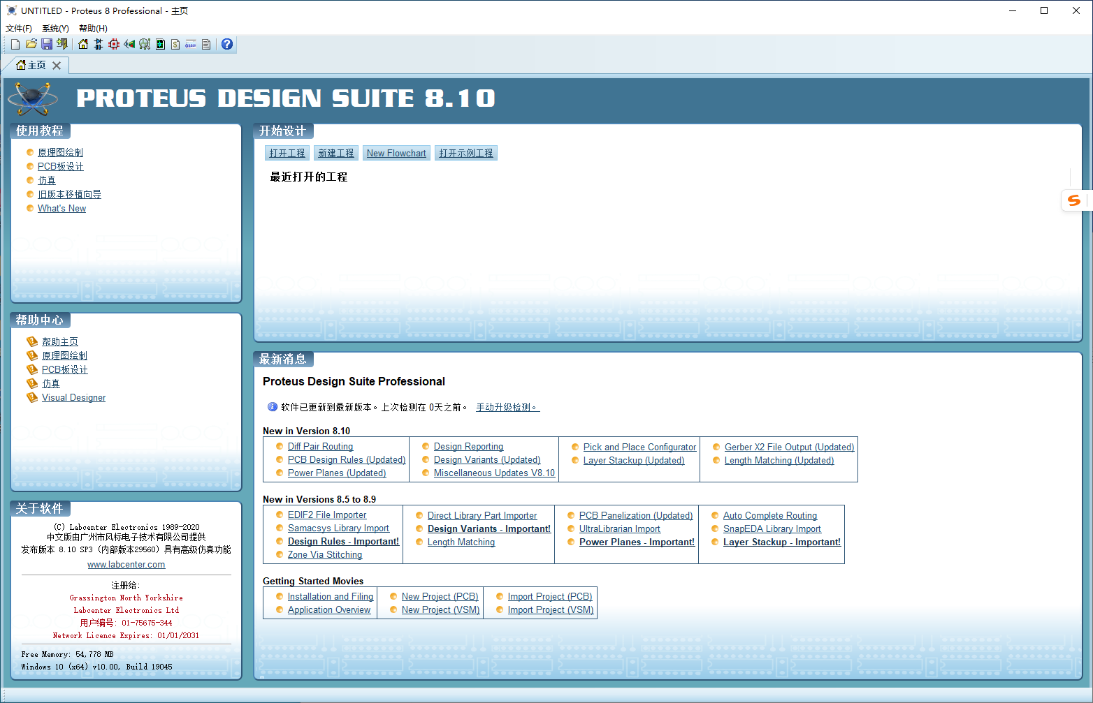The image size is (1093, 703).
Task: Open the Power Planes (Updated) link
Action: 337,473
